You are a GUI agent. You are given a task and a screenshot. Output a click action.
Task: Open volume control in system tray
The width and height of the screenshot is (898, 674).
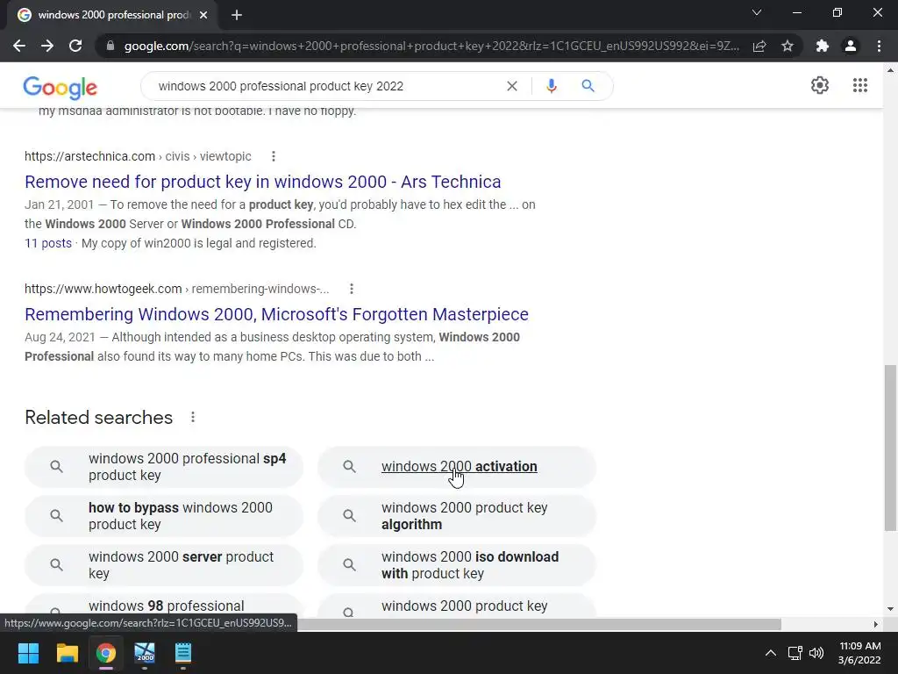[x=816, y=653]
